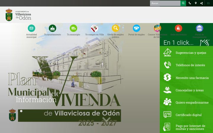This screenshot has width=213, height=133.
Task: Click the Tu municipio menu label
Action: click(73, 35)
